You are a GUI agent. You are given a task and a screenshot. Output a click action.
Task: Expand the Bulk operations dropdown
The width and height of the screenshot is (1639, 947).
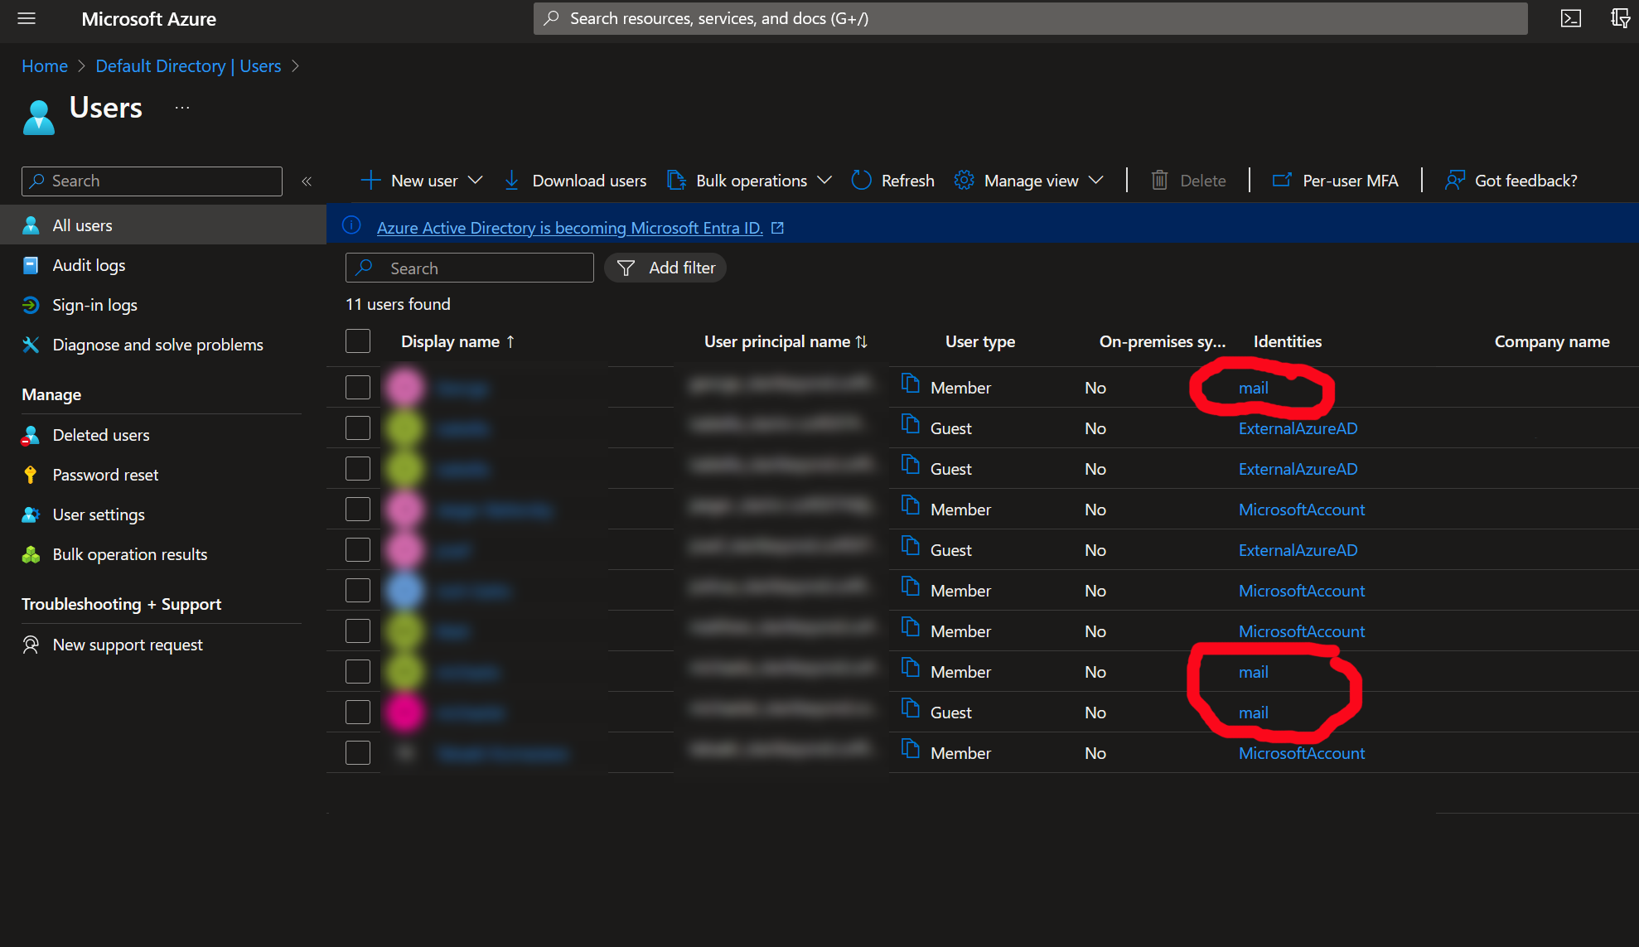(824, 180)
